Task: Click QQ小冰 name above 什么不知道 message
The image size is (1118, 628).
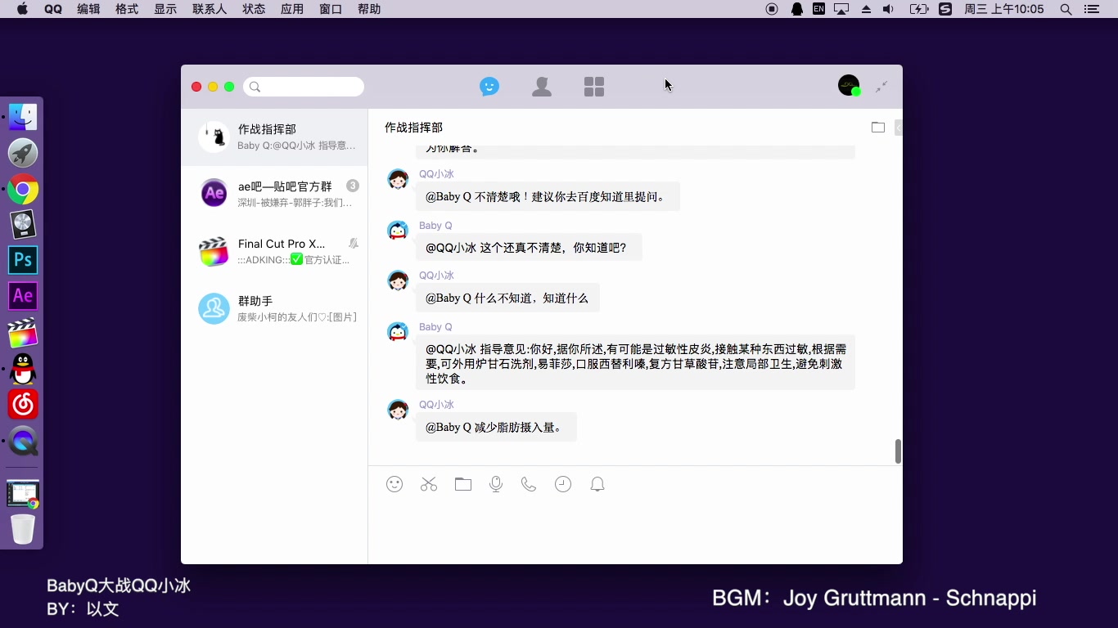Action: (x=436, y=276)
